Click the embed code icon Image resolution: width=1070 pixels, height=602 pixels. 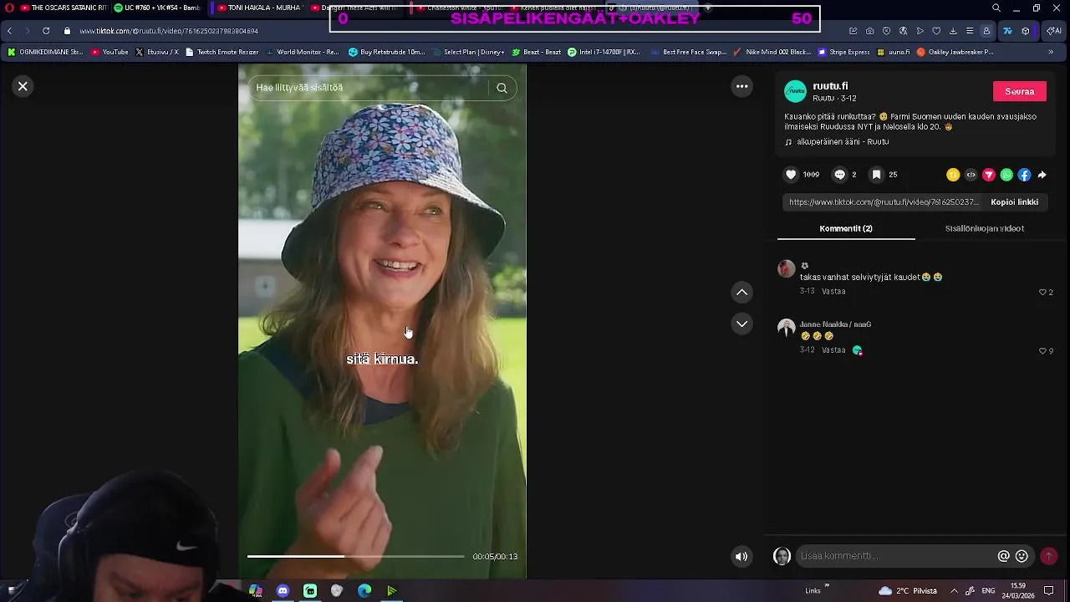click(971, 175)
